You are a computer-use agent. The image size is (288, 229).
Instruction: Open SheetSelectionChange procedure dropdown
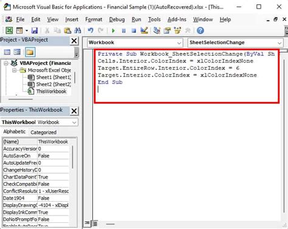[279, 43]
